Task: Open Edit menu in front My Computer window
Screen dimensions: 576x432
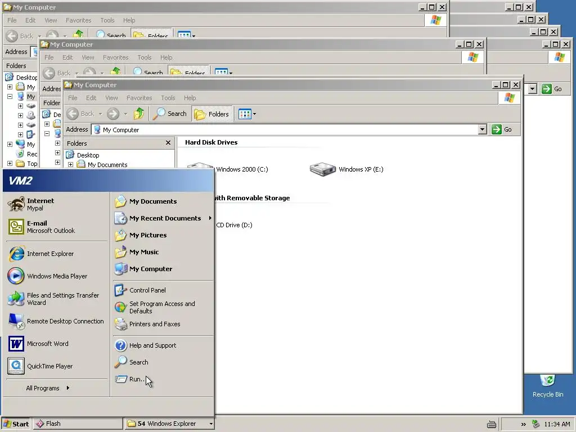Action: click(x=91, y=98)
